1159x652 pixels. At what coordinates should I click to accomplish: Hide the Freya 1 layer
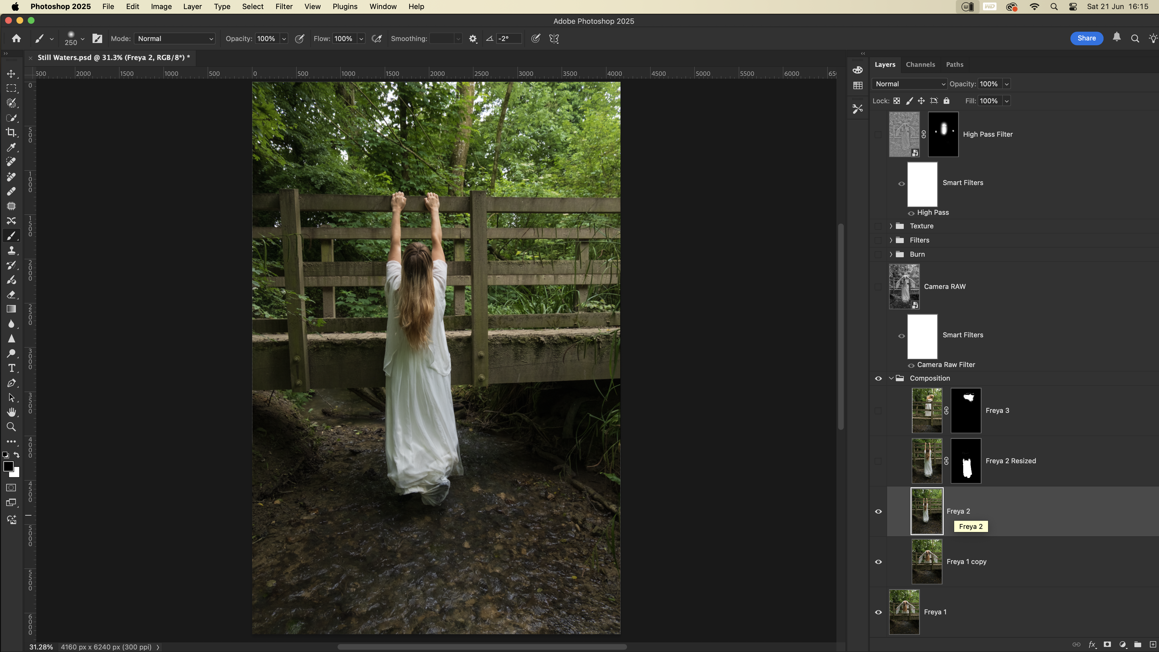point(878,612)
